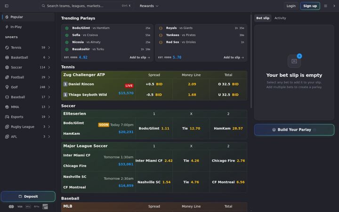Click the Baseball icon in sidebar
The height and width of the screenshot is (212, 339).
pyautogui.click(x=7, y=97)
